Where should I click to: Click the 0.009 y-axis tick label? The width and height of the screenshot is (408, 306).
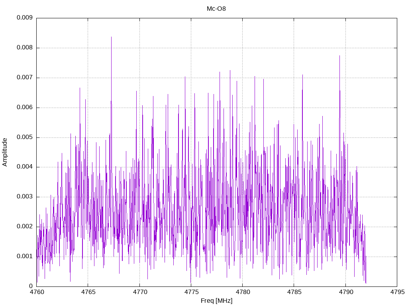(25, 18)
